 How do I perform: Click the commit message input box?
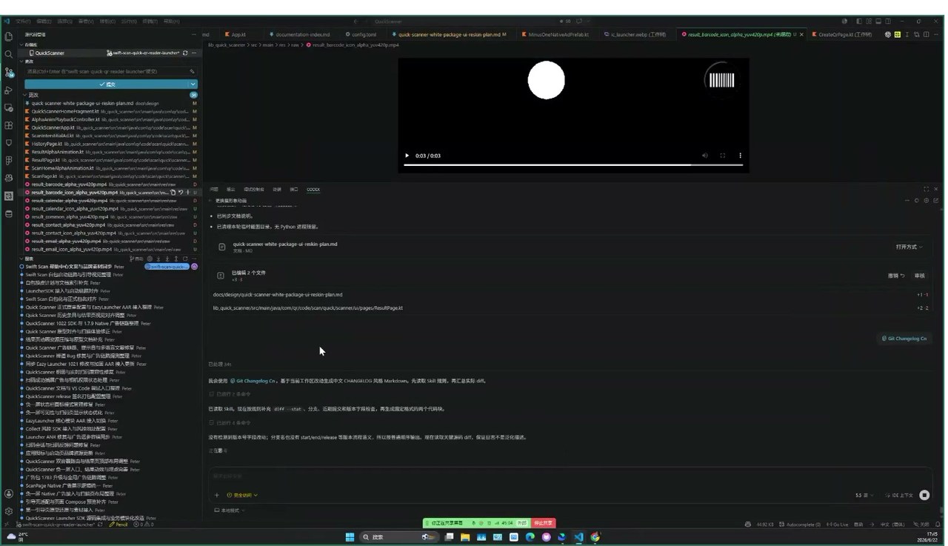110,72
